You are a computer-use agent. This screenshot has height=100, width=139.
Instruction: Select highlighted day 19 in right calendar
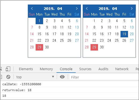(124, 34)
